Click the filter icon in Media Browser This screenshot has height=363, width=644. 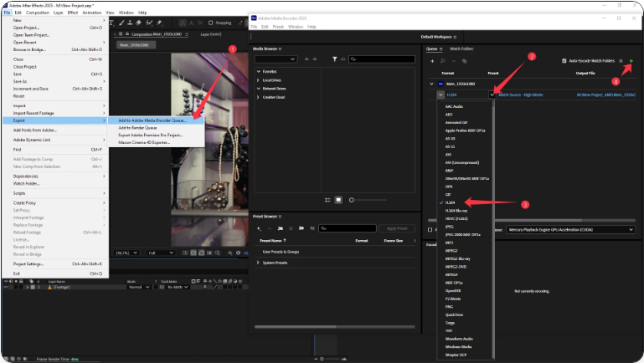[x=335, y=59]
